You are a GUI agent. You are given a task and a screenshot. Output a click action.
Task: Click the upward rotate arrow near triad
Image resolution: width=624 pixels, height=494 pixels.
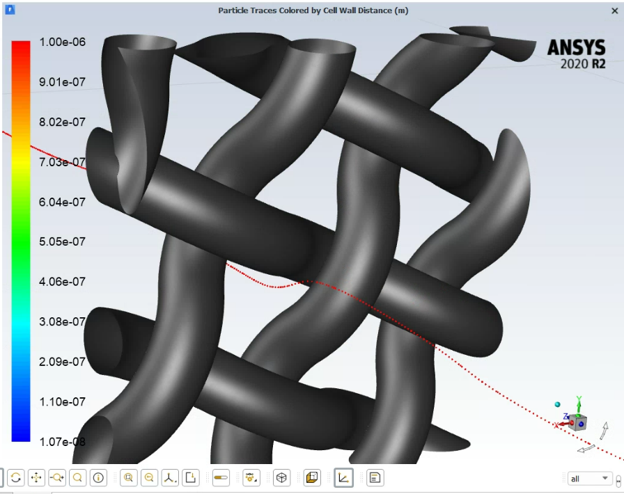pyautogui.click(x=605, y=431)
